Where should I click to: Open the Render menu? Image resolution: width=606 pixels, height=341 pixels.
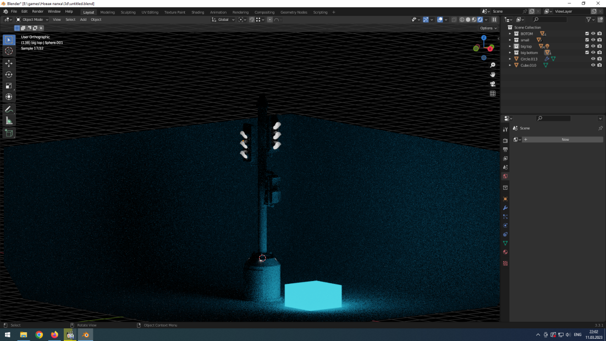pyautogui.click(x=37, y=12)
